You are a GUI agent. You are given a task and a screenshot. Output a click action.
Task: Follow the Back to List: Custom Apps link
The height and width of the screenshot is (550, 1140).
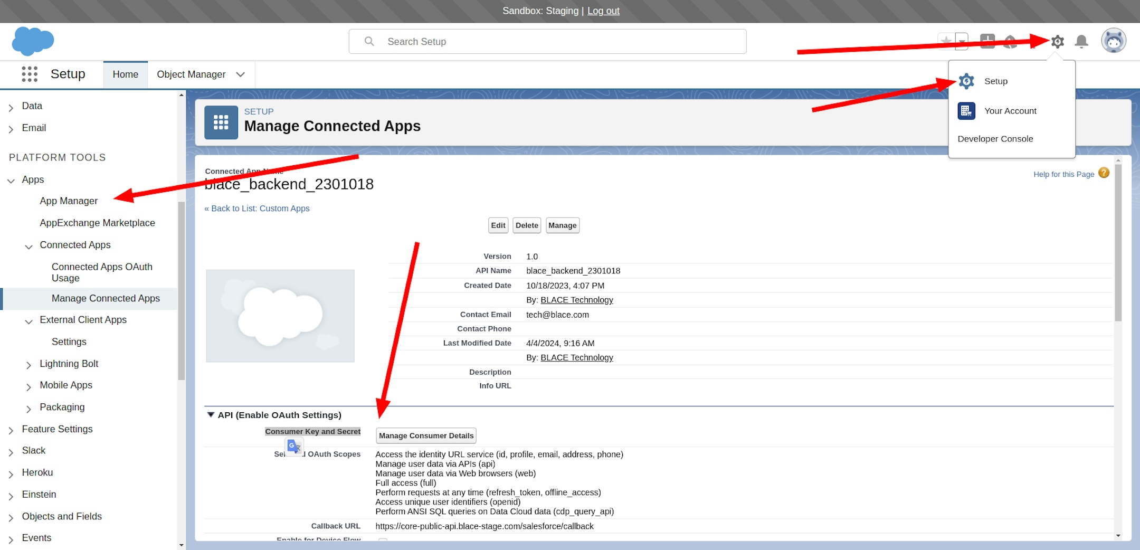[x=257, y=208]
